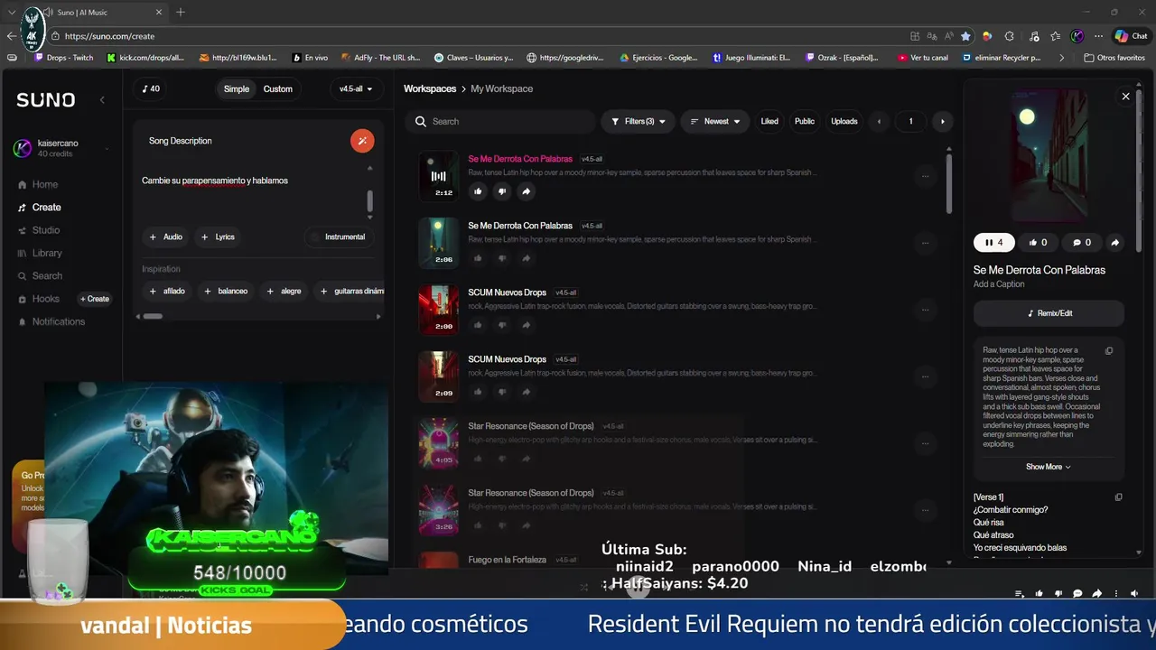Copy the lyrics next to Verse 1

1118,497
